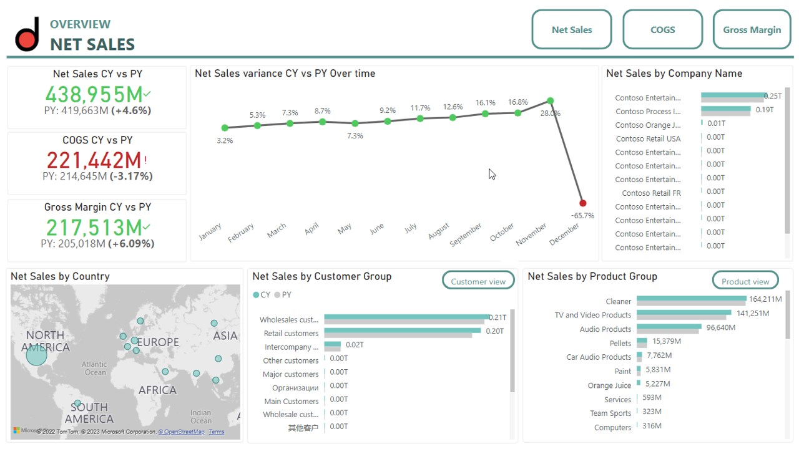Open the OpenStreetMap link on the map

[181, 432]
